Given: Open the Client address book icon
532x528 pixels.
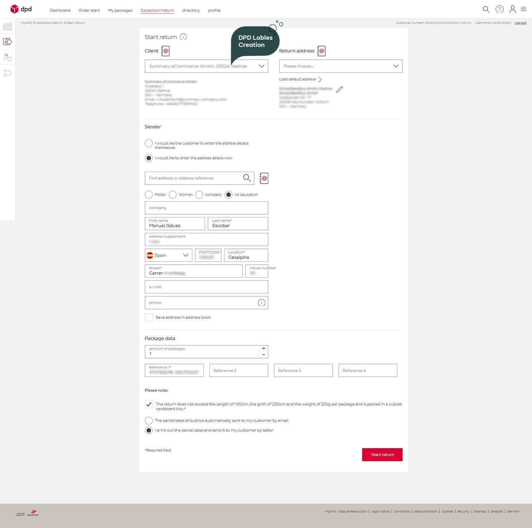Looking at the screenshot, I should pos(165,51).
